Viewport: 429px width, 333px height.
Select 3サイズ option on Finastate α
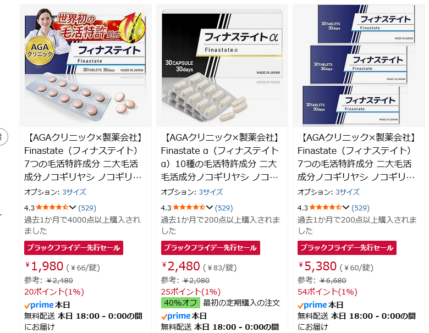[211, 192]
